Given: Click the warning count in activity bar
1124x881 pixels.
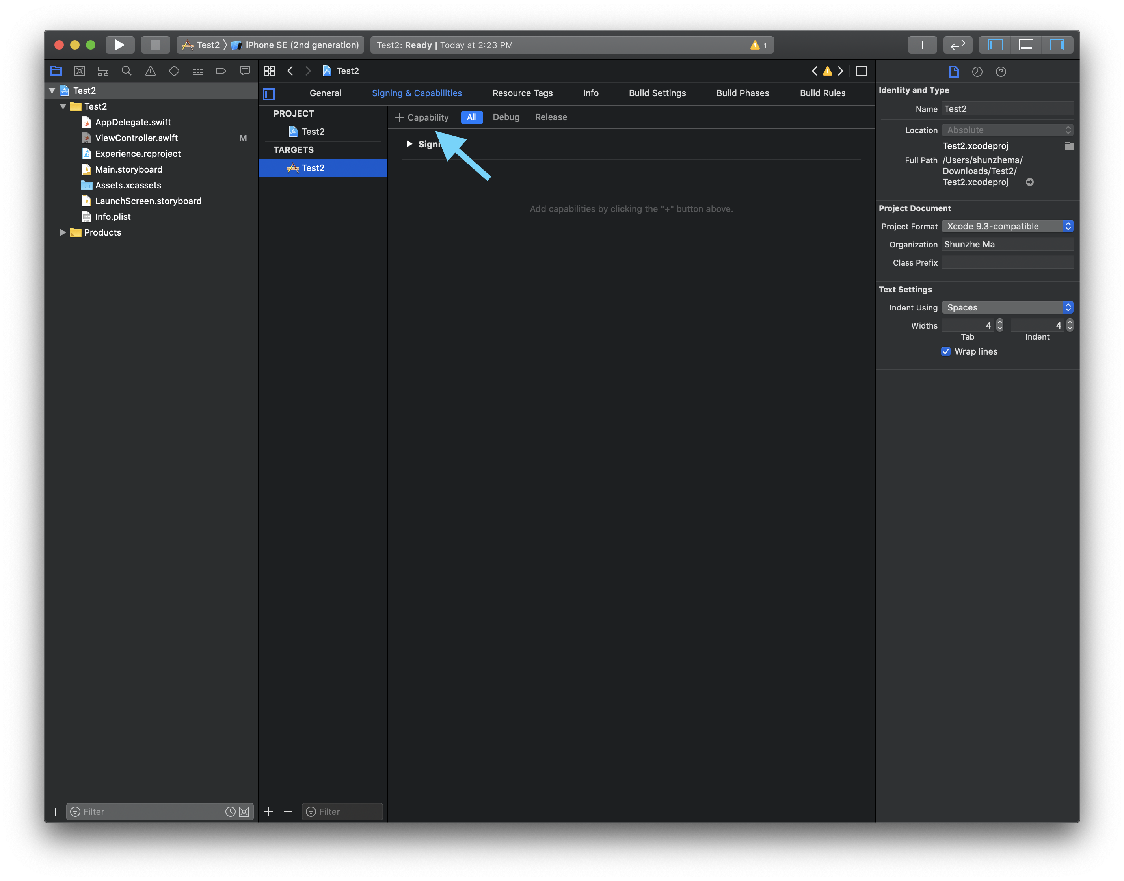Looking at the screenshot, I should coord(759,45).
